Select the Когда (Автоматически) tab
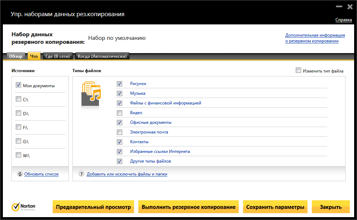Screen dimensions: 357x220 coord(102,56)
